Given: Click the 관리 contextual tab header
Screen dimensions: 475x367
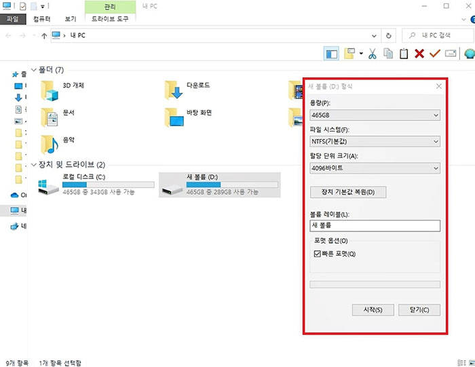Looking at the screenshot, I should click(110, 7).
